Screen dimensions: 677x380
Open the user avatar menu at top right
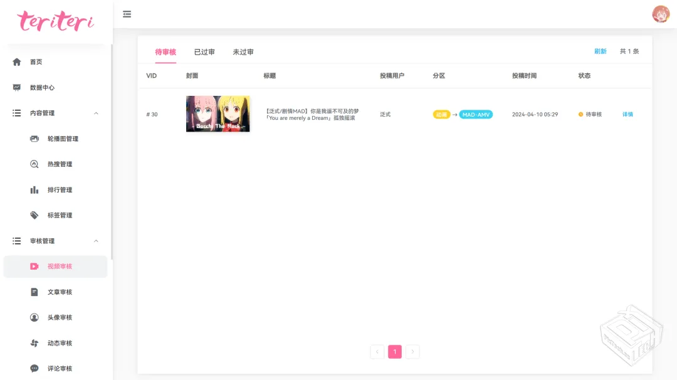pyautogui.click(x=661, y=14)
